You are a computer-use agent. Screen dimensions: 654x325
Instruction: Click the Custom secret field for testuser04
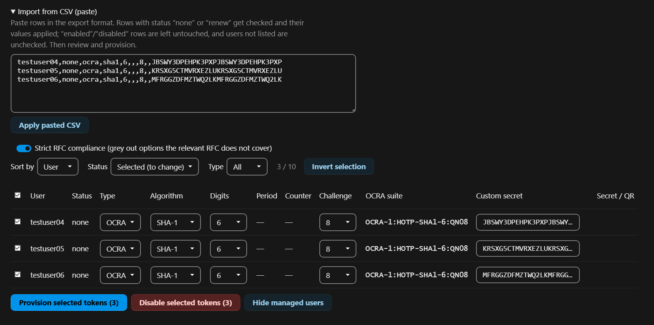point(528,222)
